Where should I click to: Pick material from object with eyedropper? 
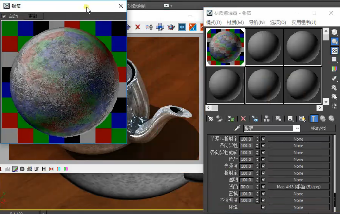click(237, 128)
